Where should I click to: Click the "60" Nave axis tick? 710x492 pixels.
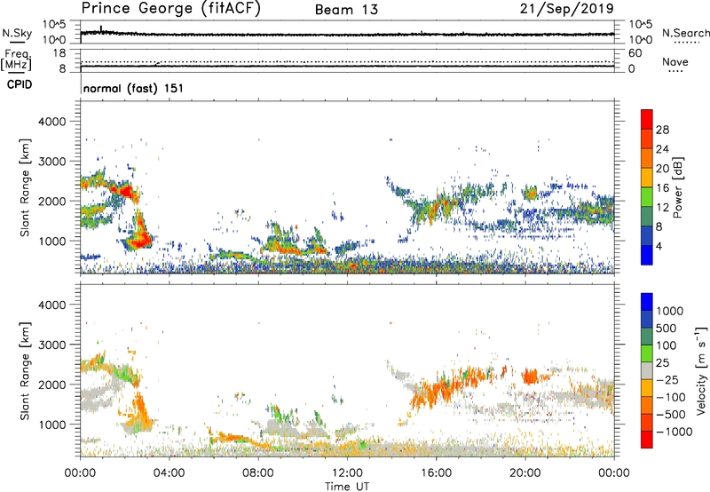635,53
